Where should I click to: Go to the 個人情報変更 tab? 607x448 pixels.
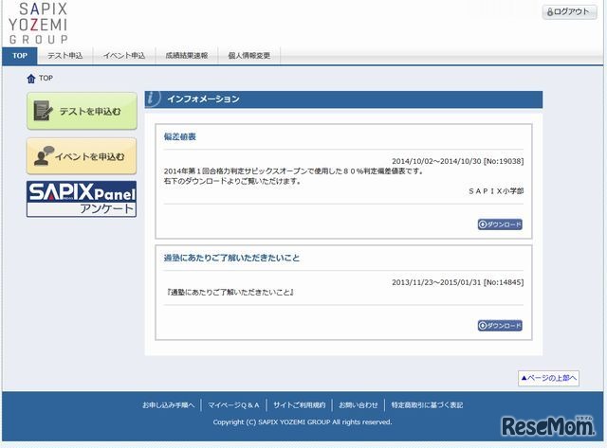pos(249,56)
